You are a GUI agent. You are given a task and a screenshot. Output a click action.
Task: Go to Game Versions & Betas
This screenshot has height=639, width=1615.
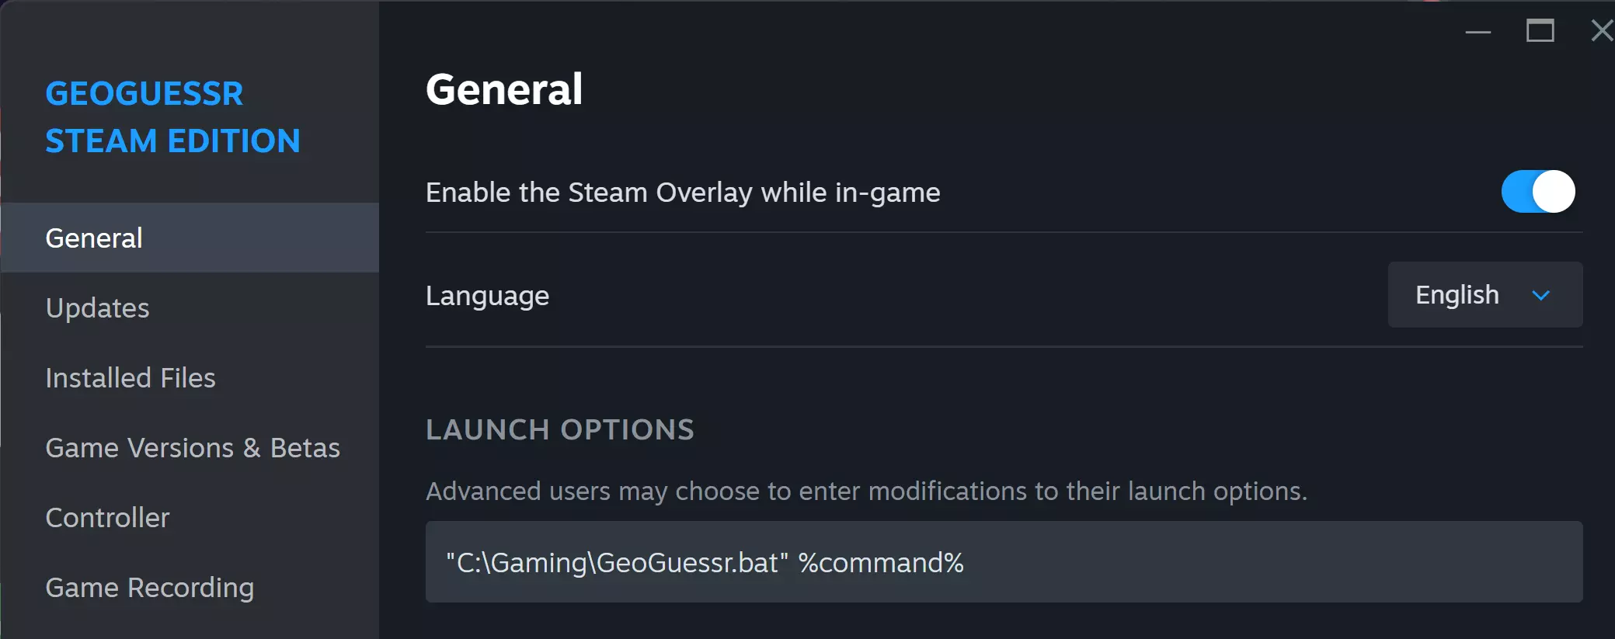[x=193, y=448]
